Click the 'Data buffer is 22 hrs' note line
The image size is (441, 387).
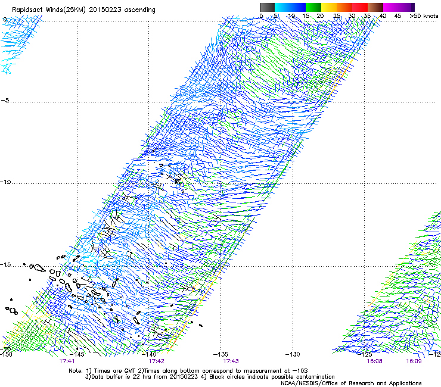point(210,377)
